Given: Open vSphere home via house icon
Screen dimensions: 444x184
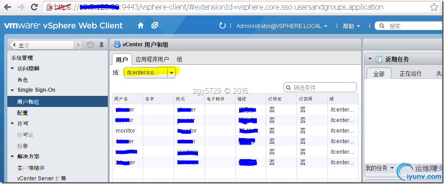Looking at the screenshot, I should pos(140,26).
